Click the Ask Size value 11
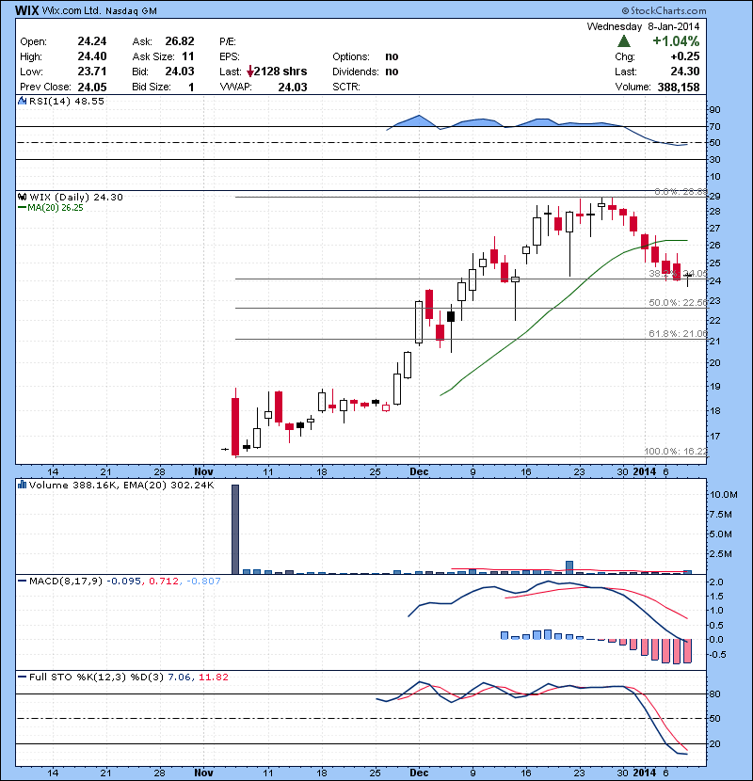Viewport: 753px width, 781px height. [x=188, y=56]
